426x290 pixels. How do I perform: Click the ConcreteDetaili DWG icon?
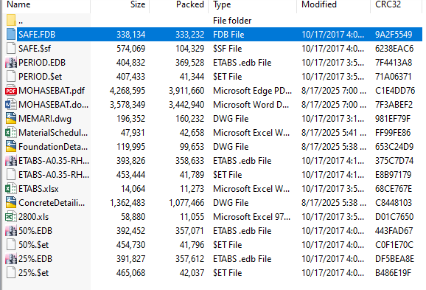(x=11, y=203)
